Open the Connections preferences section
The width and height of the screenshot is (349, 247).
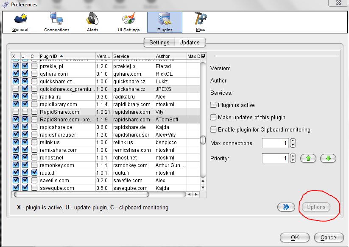click(56, 22)
